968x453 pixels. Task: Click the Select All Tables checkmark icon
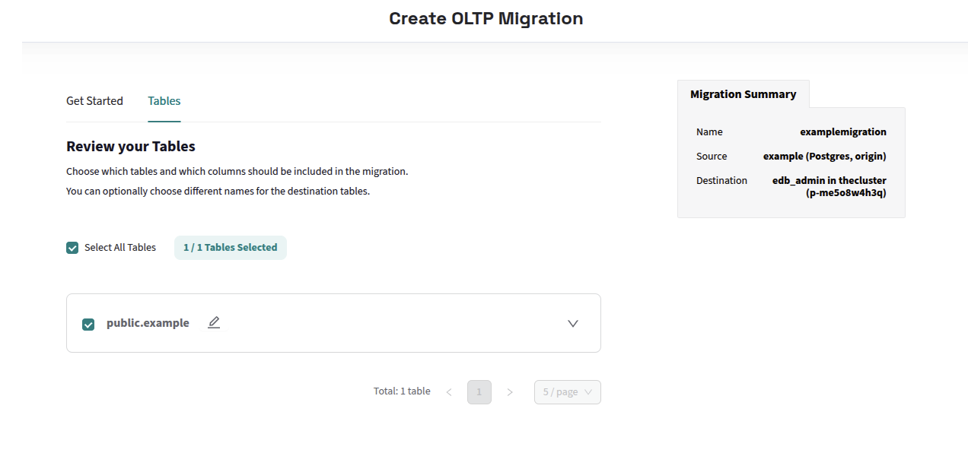[72, 247]
